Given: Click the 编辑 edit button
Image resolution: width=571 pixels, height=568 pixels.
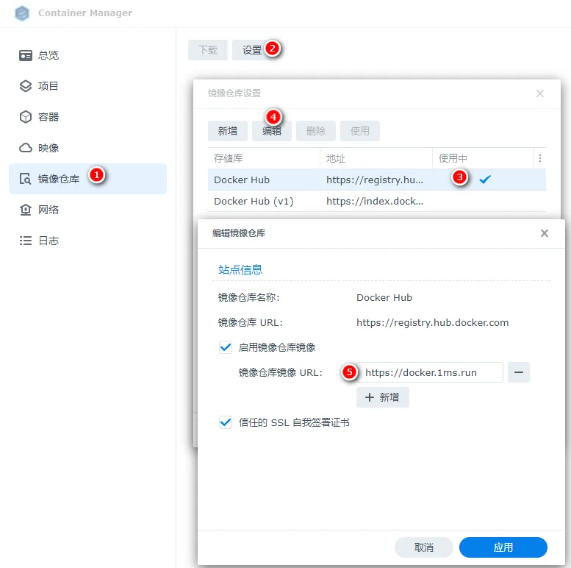Looking at the screenshot, I should coord(272,131).
